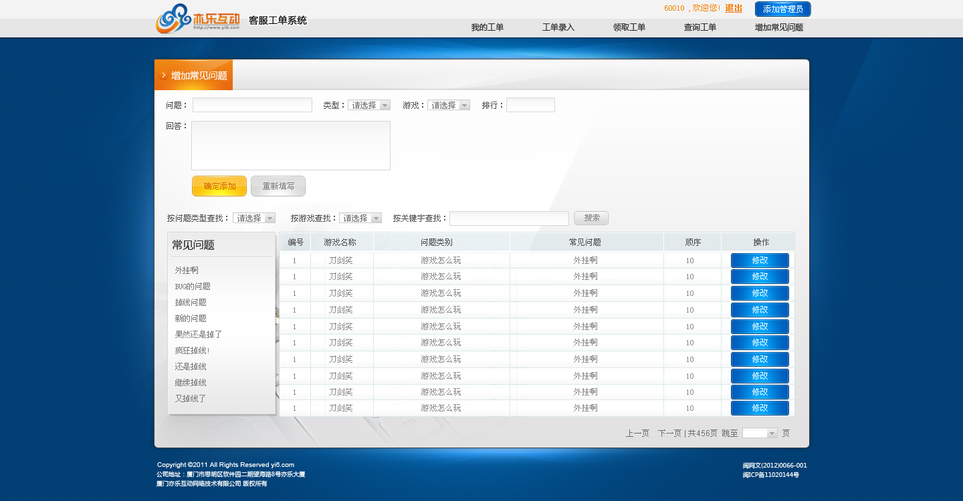Select BUG的问题 in sidebar list
This screenshot has width=963, height=501.
point(193,287)
